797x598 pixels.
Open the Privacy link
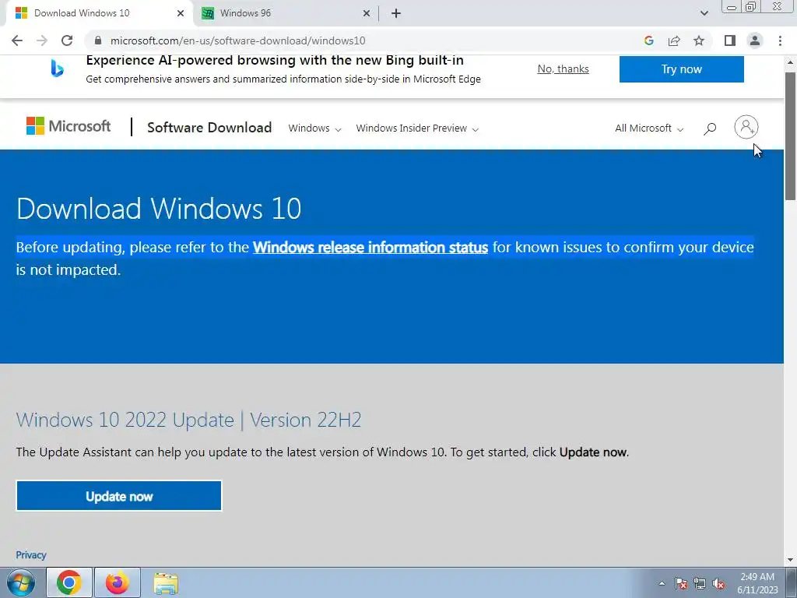(x=31, y=554)
